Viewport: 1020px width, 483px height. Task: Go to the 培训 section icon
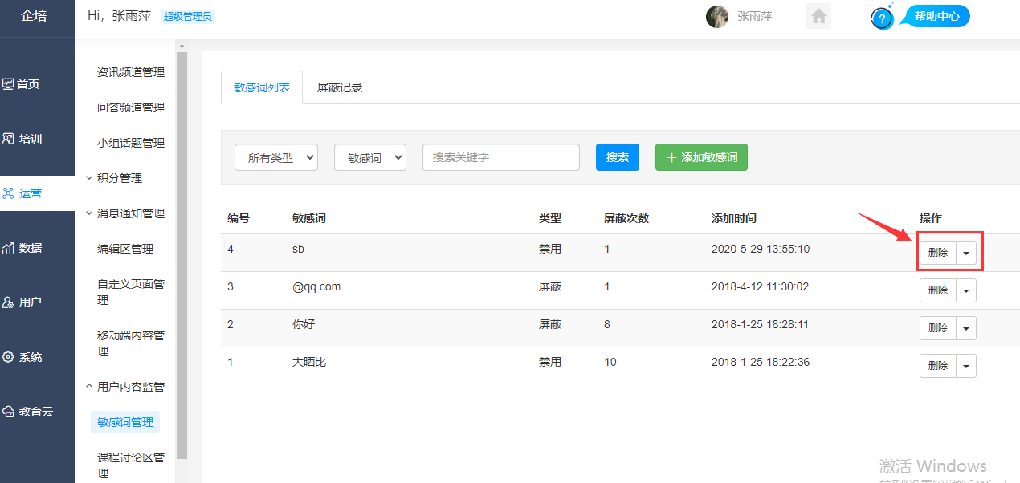(x=8, y=138)
